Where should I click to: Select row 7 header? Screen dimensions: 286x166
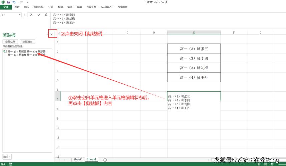58,96
